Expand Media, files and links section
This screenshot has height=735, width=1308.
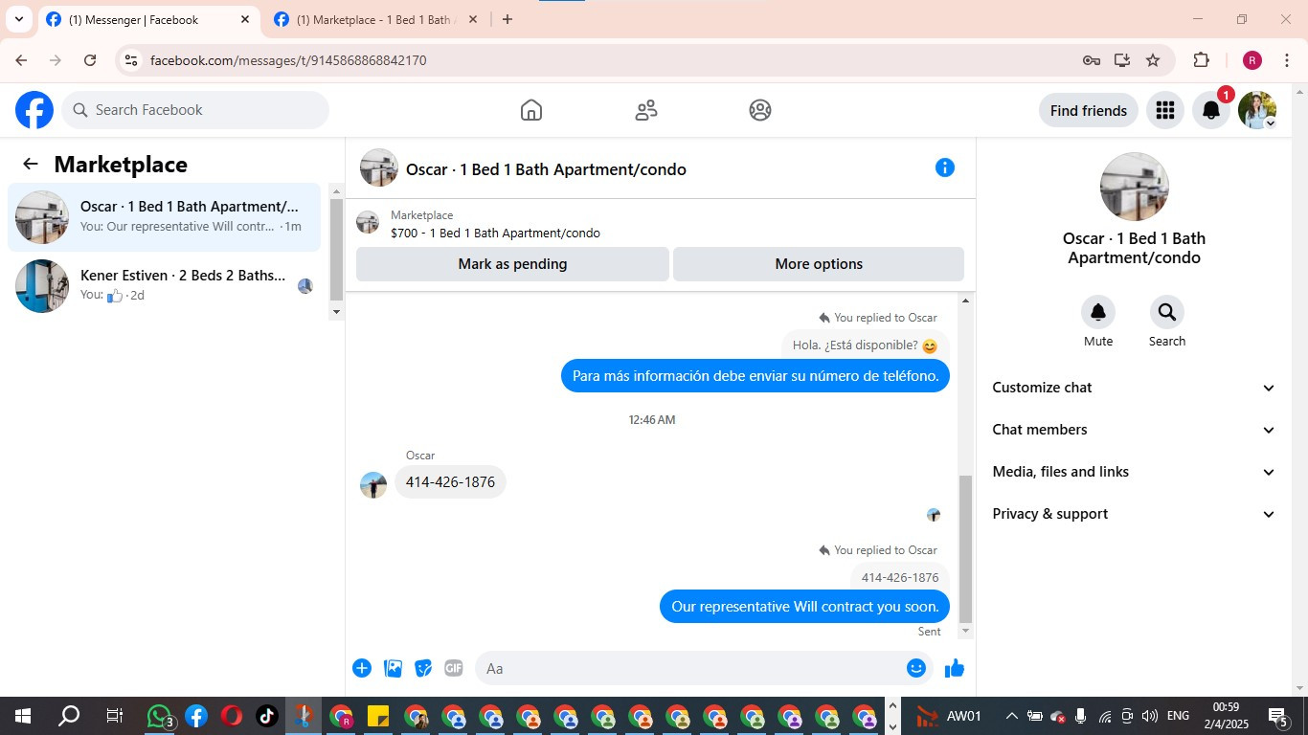coord(1135,472)
